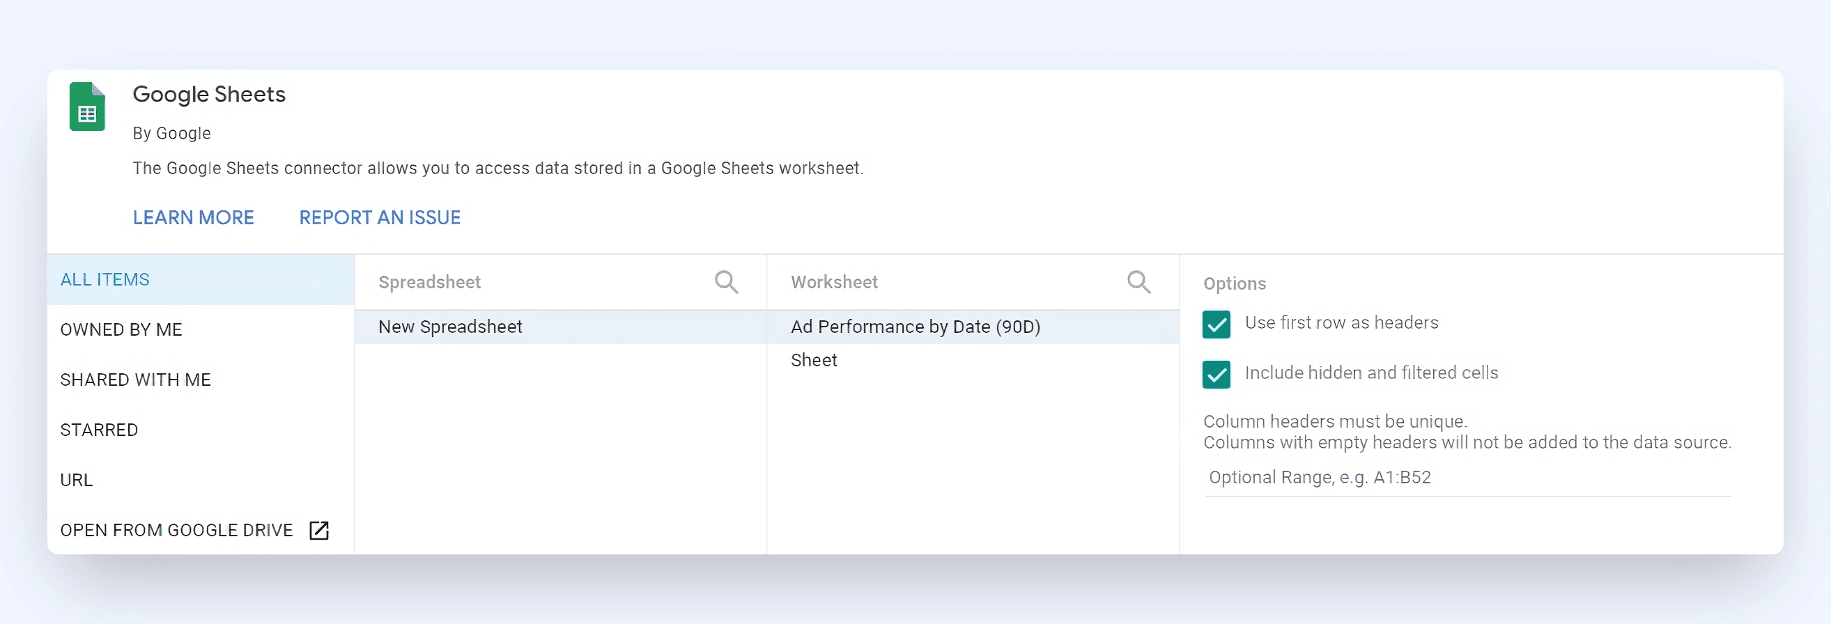This screenshot has height=624, width=1831.
Task: Show STARRED spreadsheets
Action: [x=100, y=430]
